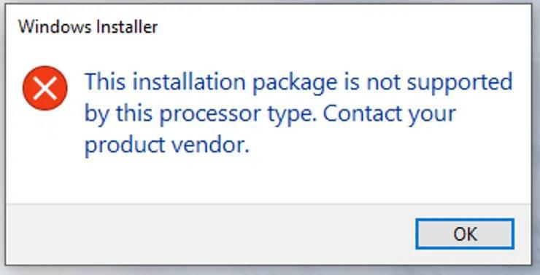Click the "This installation package" message line

click(298, 84)
